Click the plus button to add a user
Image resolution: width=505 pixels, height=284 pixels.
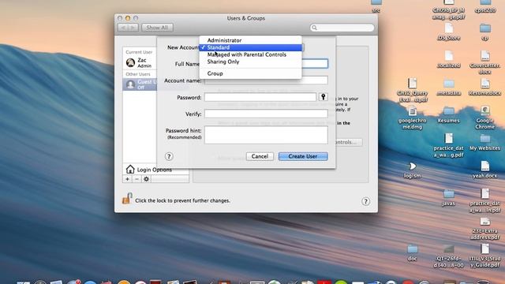pos(128,179)
